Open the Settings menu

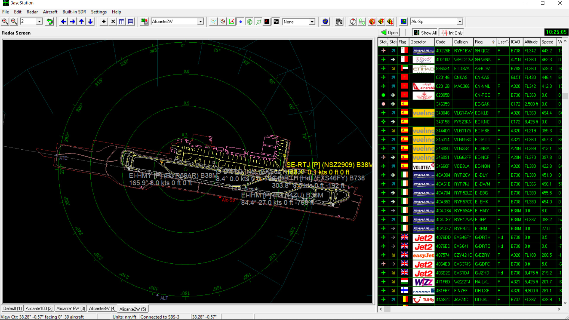click(99, 12)
